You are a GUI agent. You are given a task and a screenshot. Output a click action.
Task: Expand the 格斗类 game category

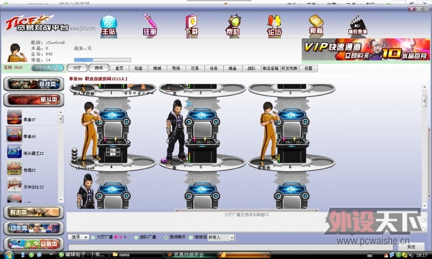point(33,99)
